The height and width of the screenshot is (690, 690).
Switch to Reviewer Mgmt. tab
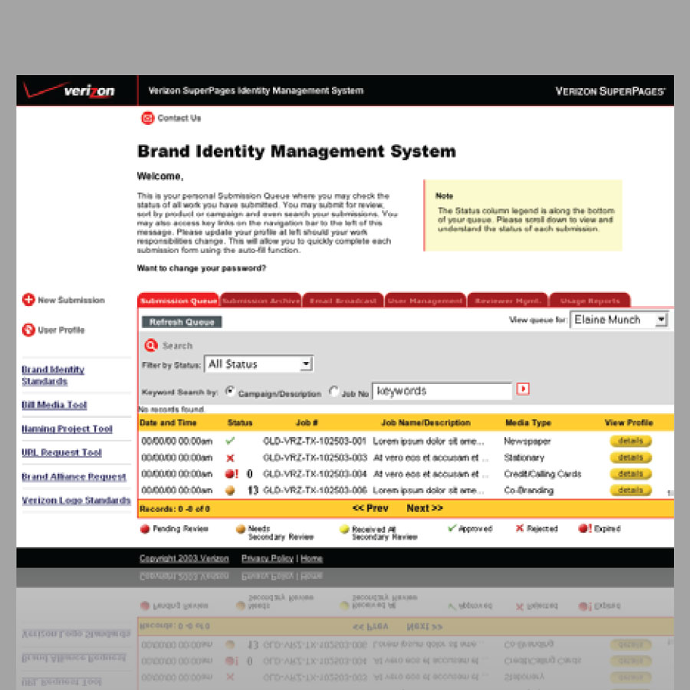click(508, 301)
